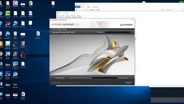
Task: Switch to the Paylaş tab in File Explorer
Action: tap(89, 7)
